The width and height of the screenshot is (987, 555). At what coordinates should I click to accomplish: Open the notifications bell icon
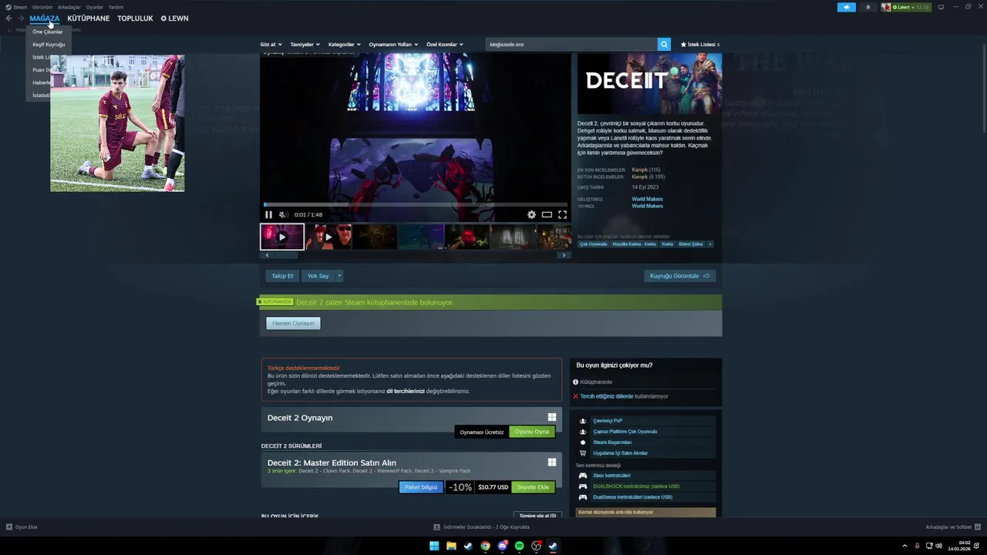tap(867, 7)
